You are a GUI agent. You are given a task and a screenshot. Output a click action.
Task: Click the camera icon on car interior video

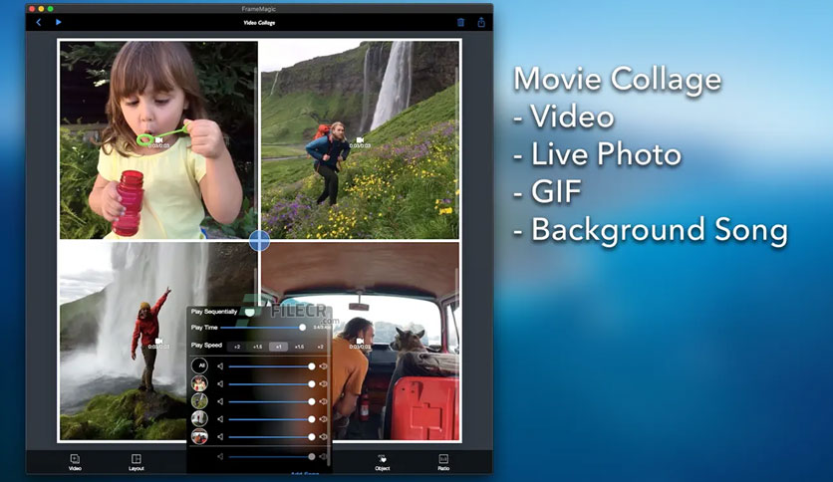pyautogui.click(x=360, y=341)
